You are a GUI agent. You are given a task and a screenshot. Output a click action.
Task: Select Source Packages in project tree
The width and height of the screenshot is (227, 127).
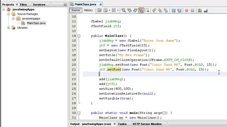click(x=28, y=14)
